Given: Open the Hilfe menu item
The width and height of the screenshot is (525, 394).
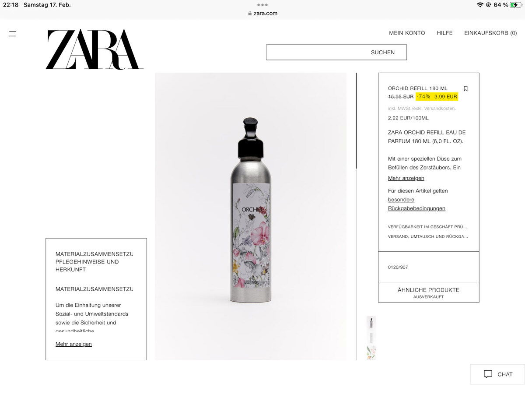Looking at the screenshot, I should (x=444, y=33).
